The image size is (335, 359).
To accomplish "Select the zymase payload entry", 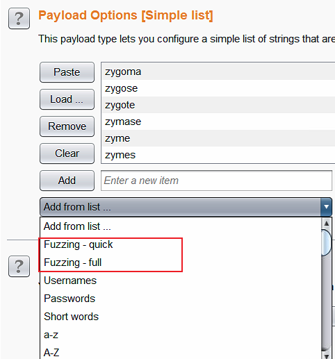I will point(218,122).
